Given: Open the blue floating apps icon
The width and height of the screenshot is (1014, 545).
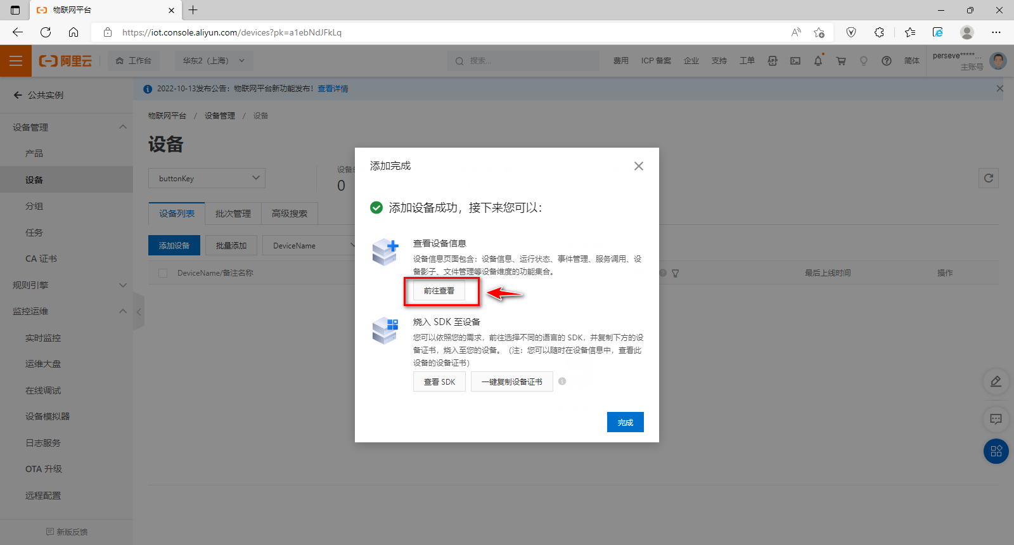Looking at the screenshot, I should point(996,451).
